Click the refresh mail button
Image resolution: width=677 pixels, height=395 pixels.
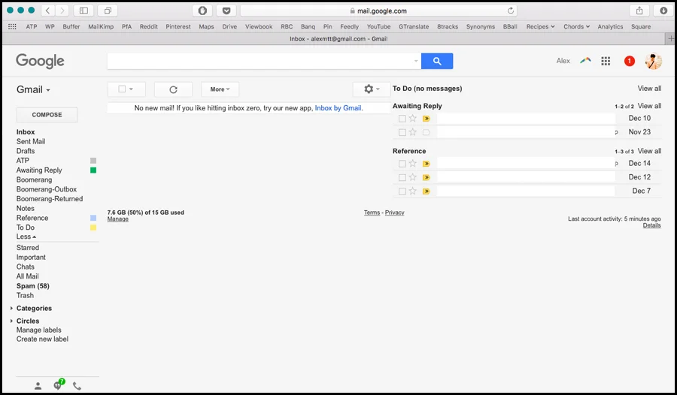tap(173, 89)
